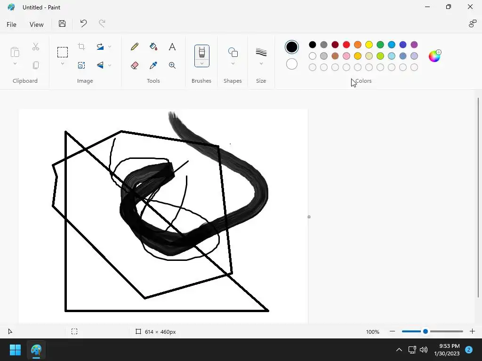Open the View menu

[37, 24]
